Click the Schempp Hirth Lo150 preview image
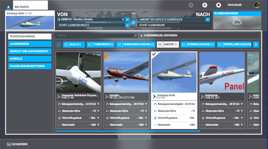 [30, 23]
